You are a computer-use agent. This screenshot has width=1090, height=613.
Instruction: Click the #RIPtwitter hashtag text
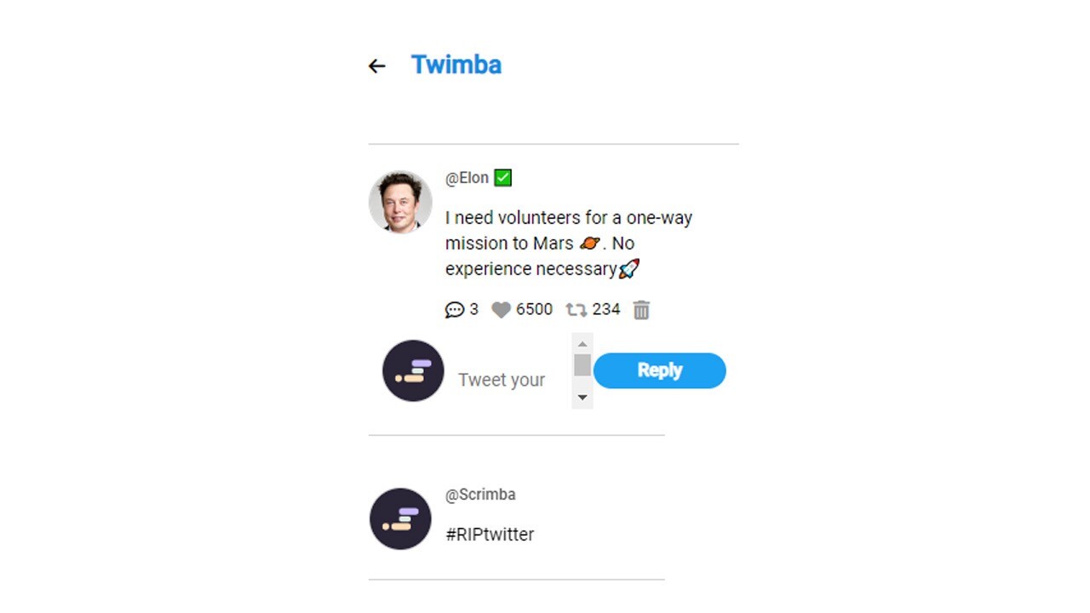pos(490,535)
